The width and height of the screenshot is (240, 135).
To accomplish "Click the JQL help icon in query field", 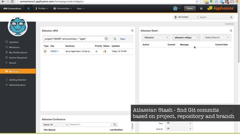I will [x=106, y=39].
